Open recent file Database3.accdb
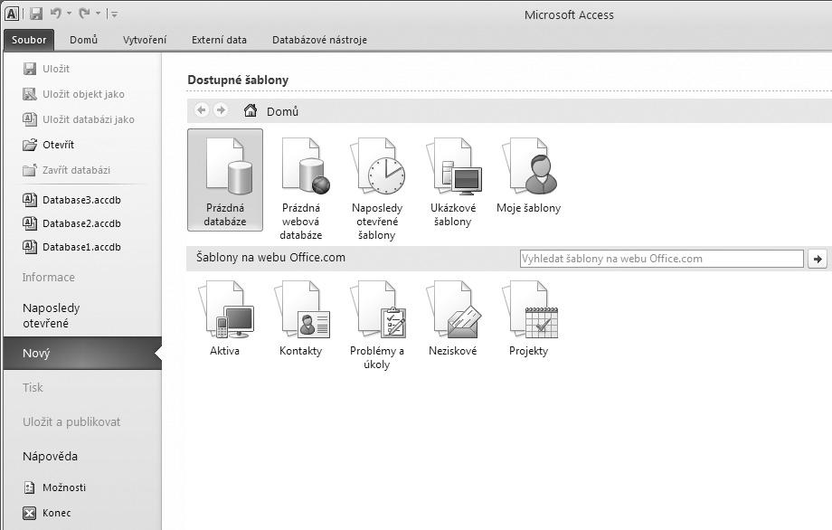Viewport: 832px width, 530px height. tap(72, 200)
